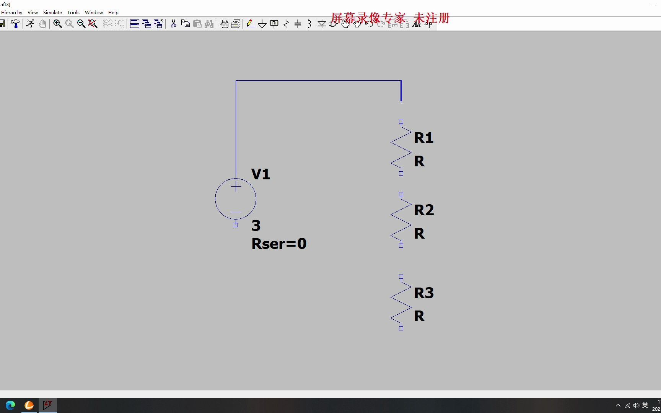The image size is (661, 413).
Task: Select the Ground symbol tool
Action: click(x=262, y=24)
